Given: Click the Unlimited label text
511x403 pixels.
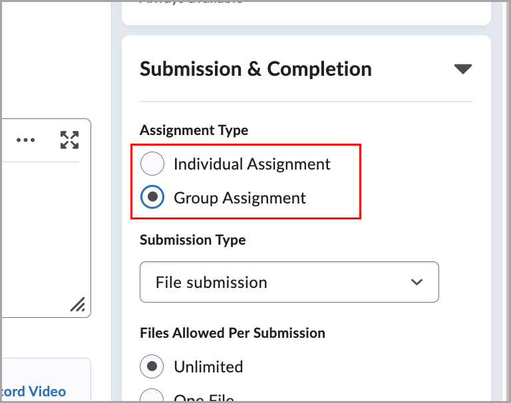Looking at the screenshot, I should pos(208,366).
